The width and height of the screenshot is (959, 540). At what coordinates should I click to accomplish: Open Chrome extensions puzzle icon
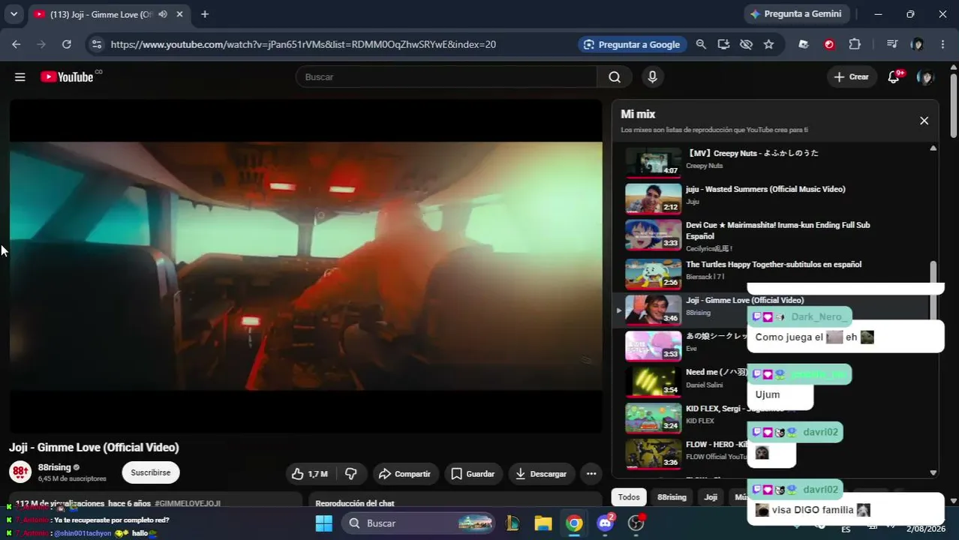[855, 44]
